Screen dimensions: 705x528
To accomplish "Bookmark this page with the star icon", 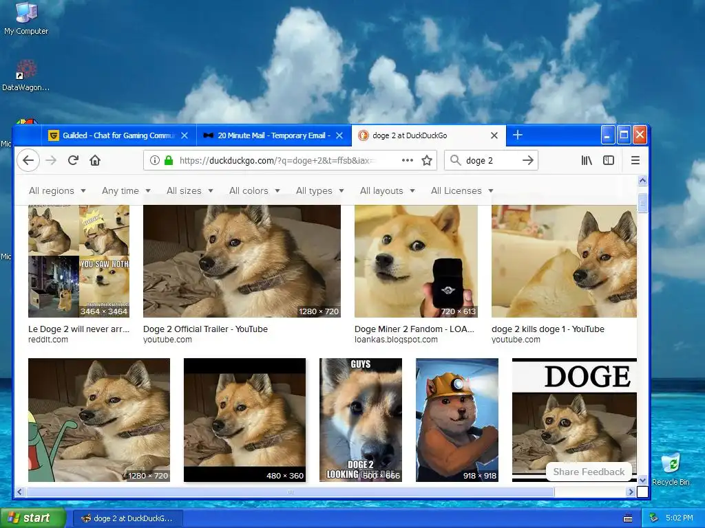I will point(427,160).
